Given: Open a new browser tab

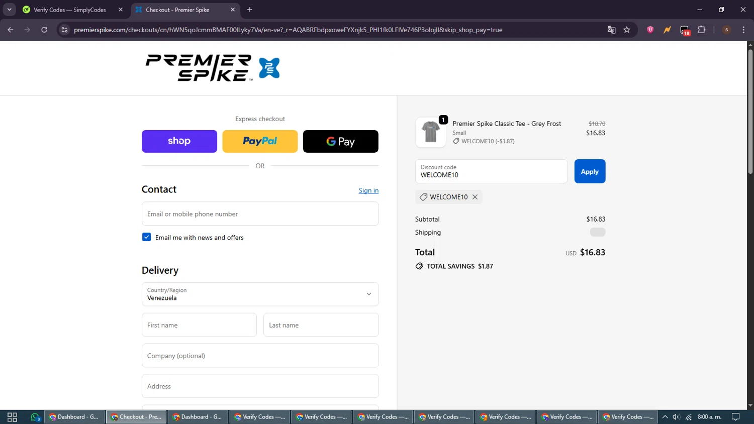Looking at the screenshot, I should tap(250, 10).
